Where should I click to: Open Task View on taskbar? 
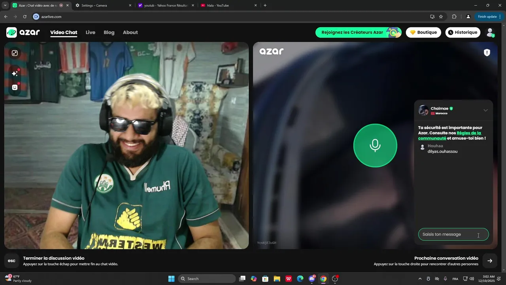coord(242,279)
